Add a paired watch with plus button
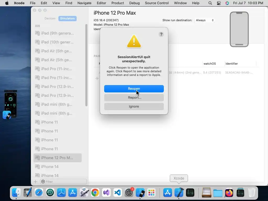Viewport: 268px width, 201px height. pos(97,78)
